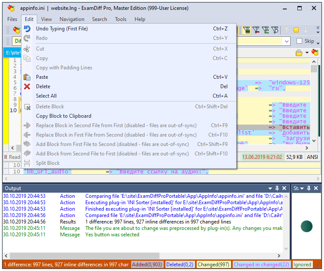Select Replace Block in First File from Second
The image size is (324, 271).
click(x=129, y=135)
